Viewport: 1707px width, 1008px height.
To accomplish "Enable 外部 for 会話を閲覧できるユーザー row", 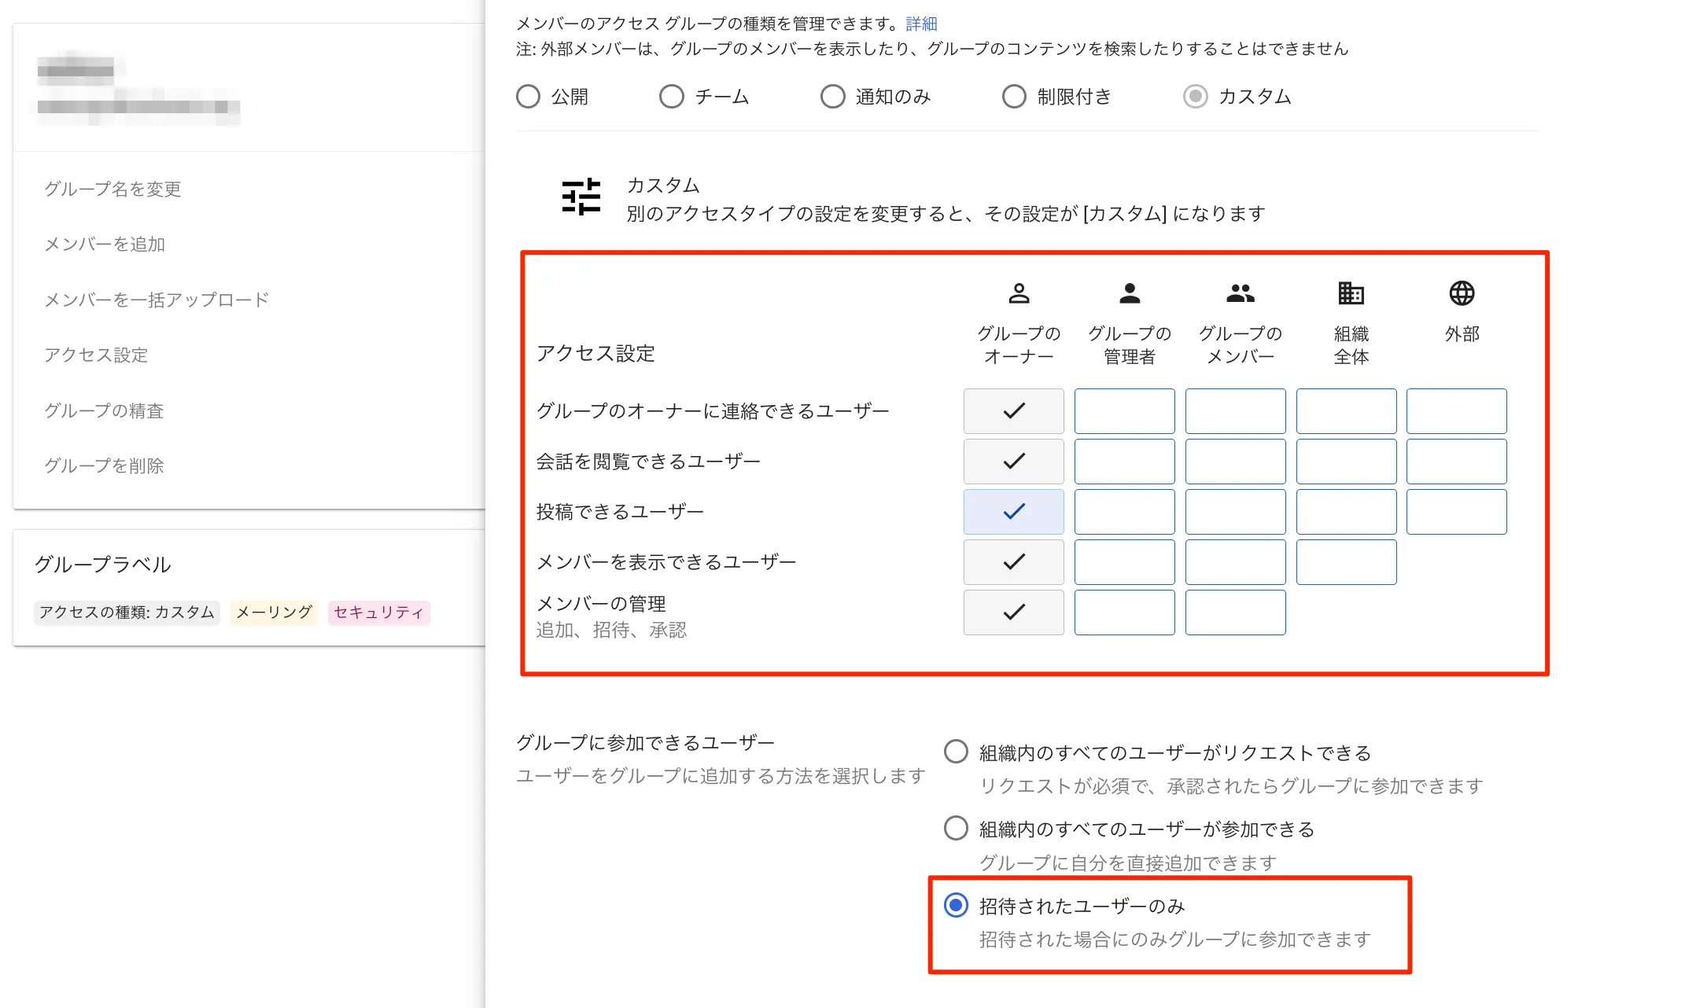I will tap(1456, 462).
